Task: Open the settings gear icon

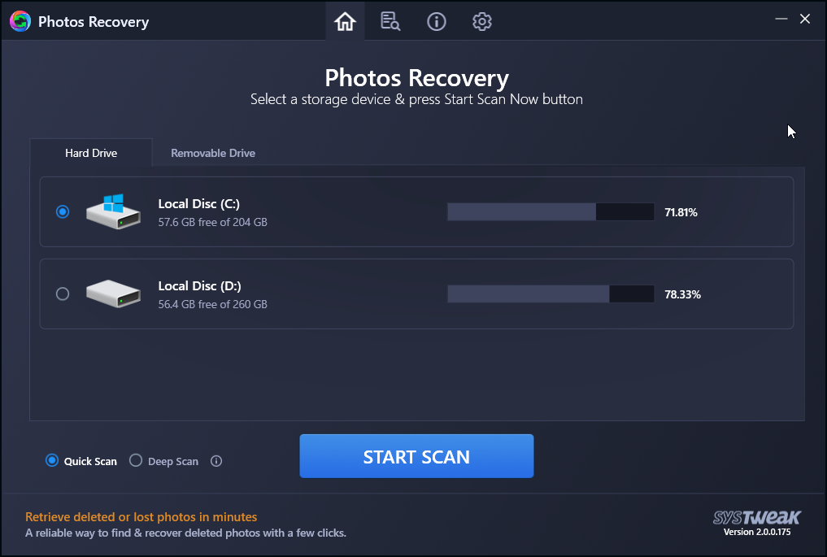Action: point(481,22)
